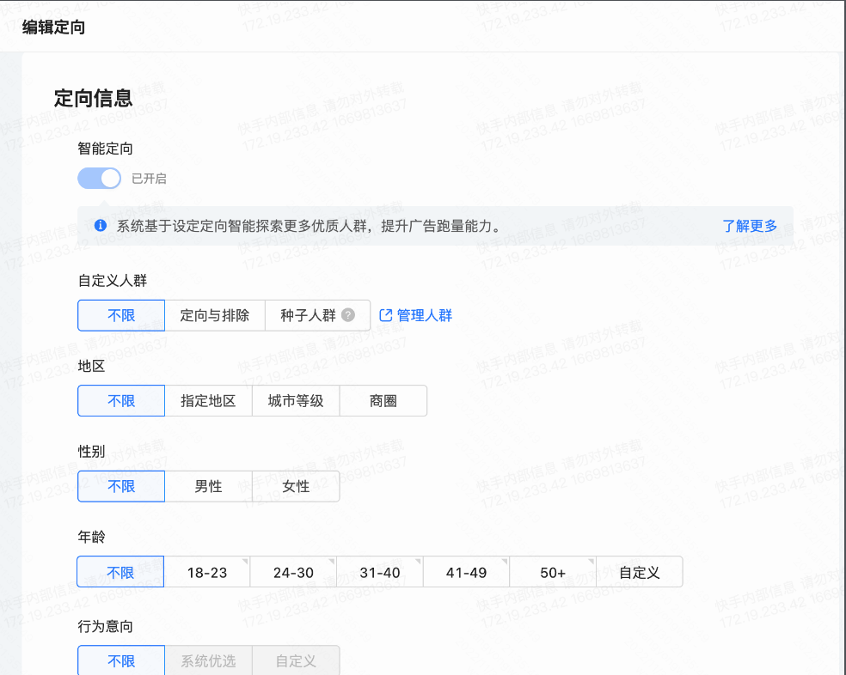Select the 18-23 age range
The height and width of the screenshot is (675, 846).
click(208, 571)
